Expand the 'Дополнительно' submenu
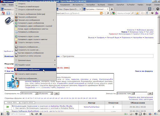160x116 pixels. (35, 60)
